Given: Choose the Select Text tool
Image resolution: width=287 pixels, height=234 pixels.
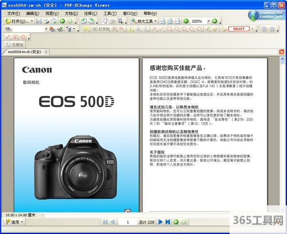Looking at the screenshot, I should (120, 21).
